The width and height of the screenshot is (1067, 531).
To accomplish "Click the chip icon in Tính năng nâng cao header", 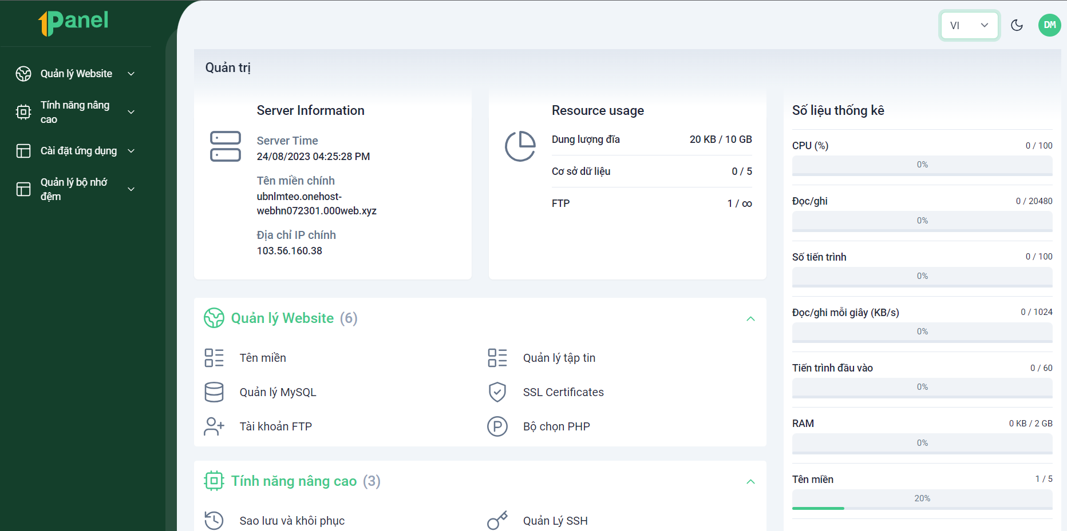I will coord(214,481).
